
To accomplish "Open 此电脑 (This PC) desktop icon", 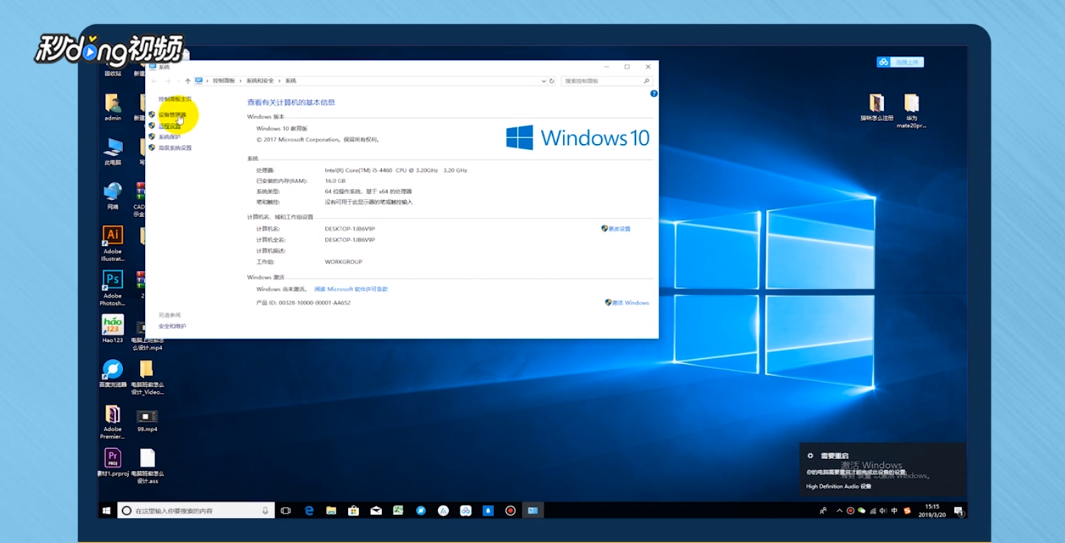I will (x=113, y=152).
